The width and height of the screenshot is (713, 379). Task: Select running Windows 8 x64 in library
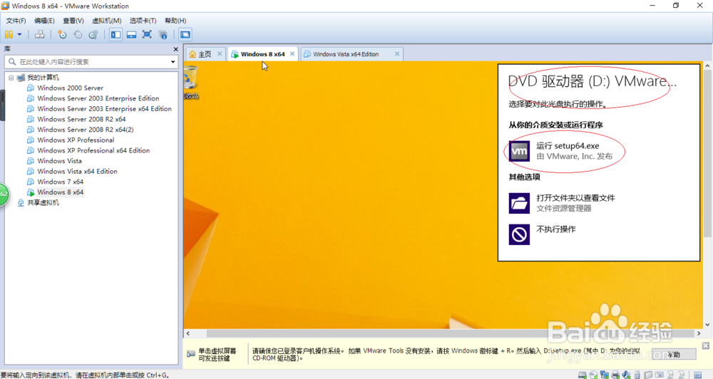61,192
